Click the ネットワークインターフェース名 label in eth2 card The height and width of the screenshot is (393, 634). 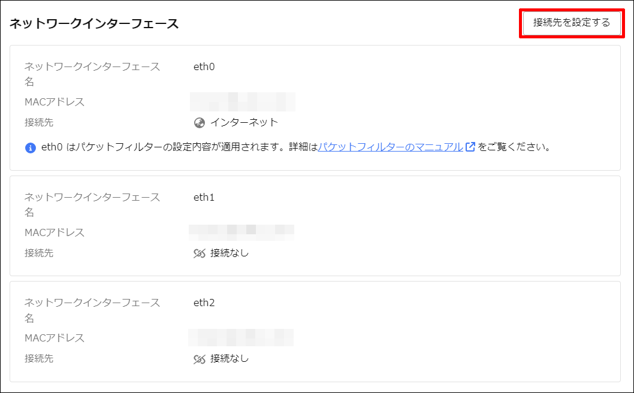(92, 310)
